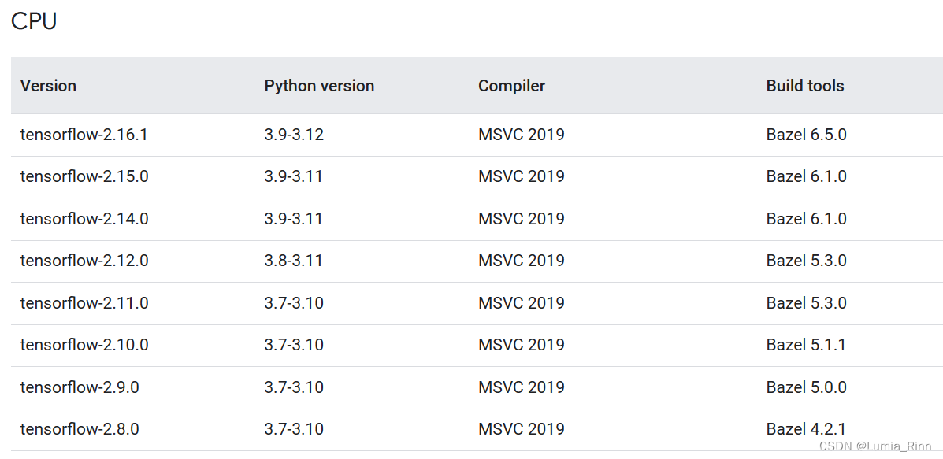Image resolution: width=943 pixels, height=459 pixels.
Task: Select the Bazel 6.5.0 build tool cell
Action: 805,134
